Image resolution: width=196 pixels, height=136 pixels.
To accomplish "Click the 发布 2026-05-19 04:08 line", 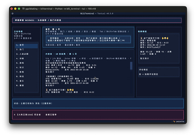I will (76, 83).
